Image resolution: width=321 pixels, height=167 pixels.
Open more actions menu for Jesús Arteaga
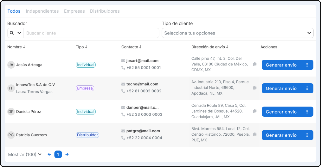307,65
